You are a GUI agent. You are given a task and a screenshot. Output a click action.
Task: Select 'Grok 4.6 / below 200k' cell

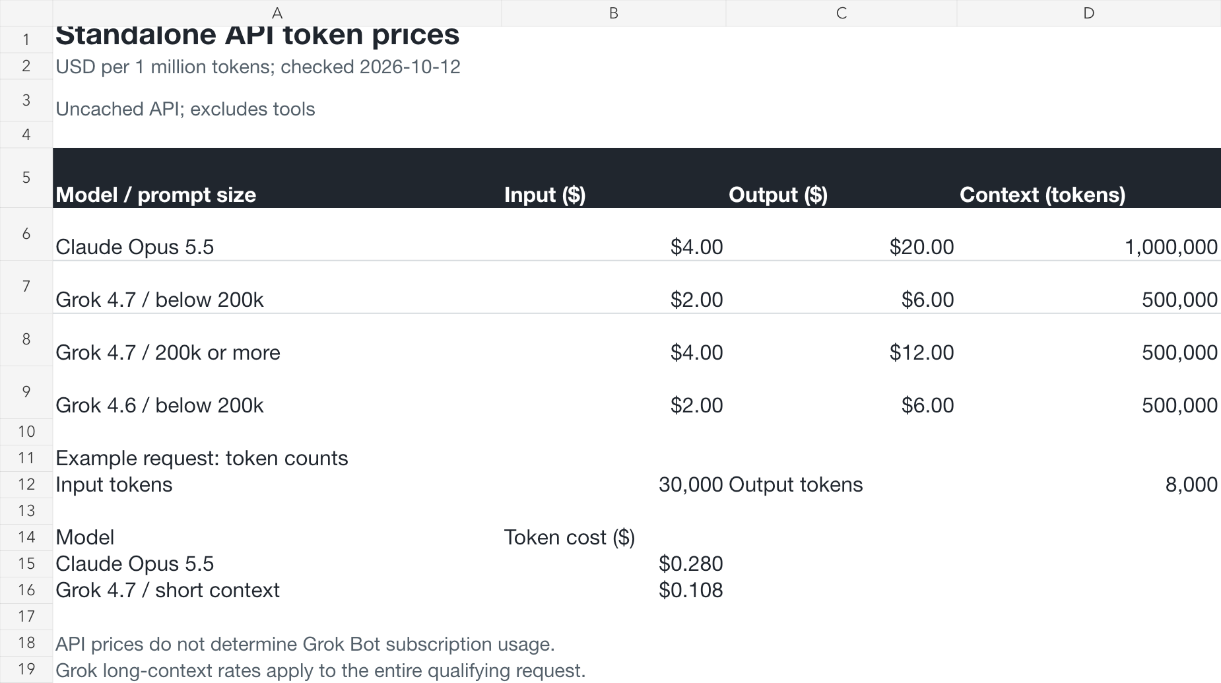point(277,393)
